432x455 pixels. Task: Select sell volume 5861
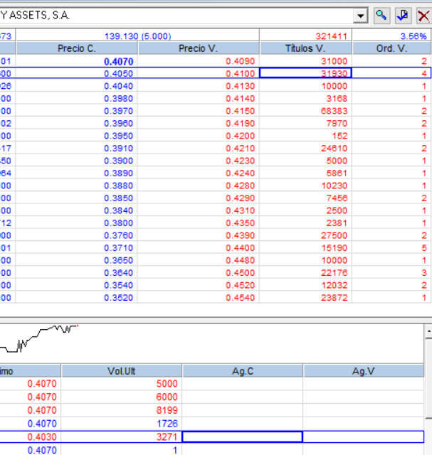337,173
